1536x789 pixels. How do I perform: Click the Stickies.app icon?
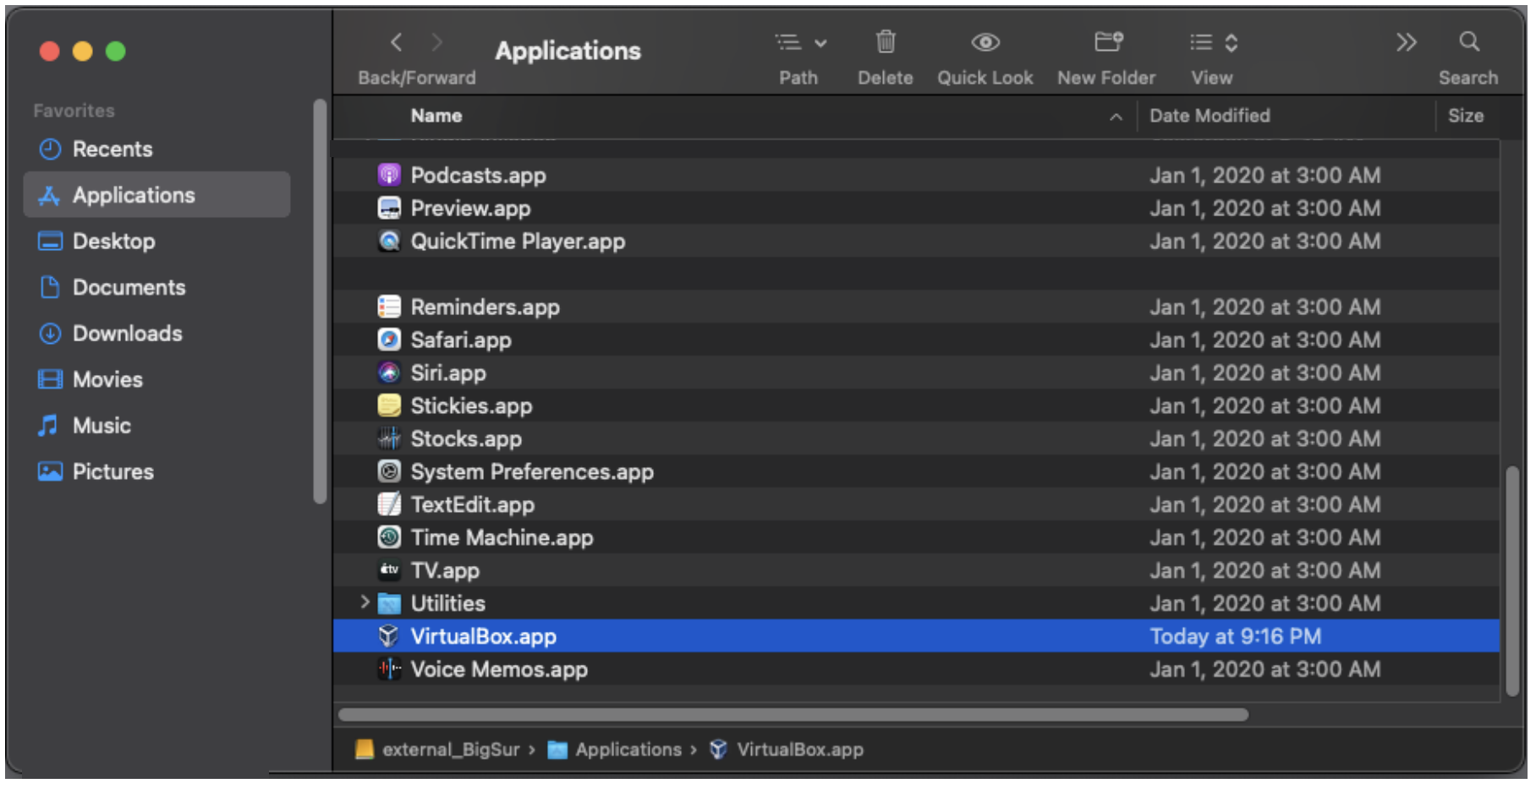[x=388, y=405]
